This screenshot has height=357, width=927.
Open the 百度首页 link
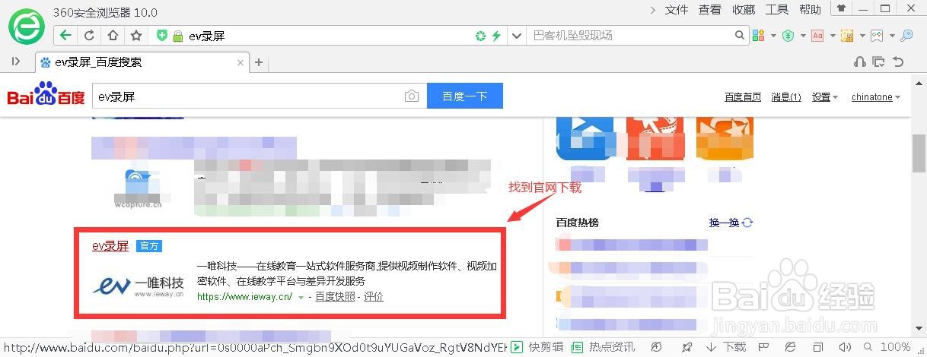[x=743, y=97]
